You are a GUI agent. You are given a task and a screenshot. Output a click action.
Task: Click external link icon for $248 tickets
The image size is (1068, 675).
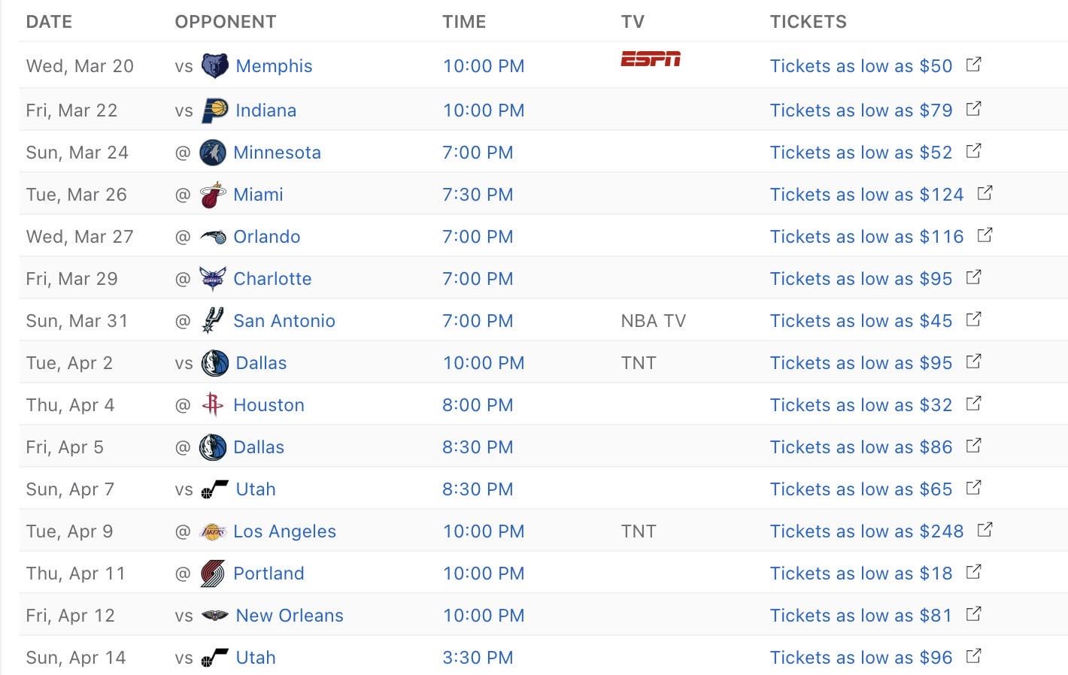click(x=985, y=530)
